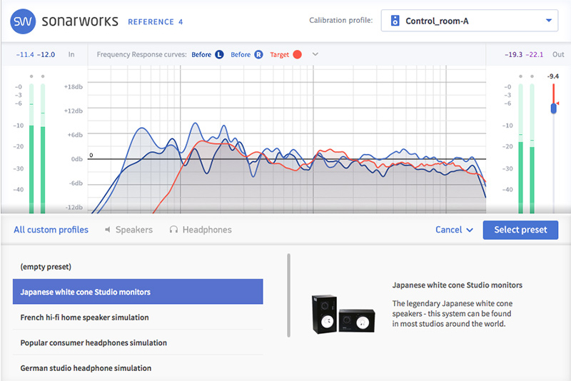Click the -12.0 input level value
This screenshot has width=571, height=381.
click(x=46, y=55)
